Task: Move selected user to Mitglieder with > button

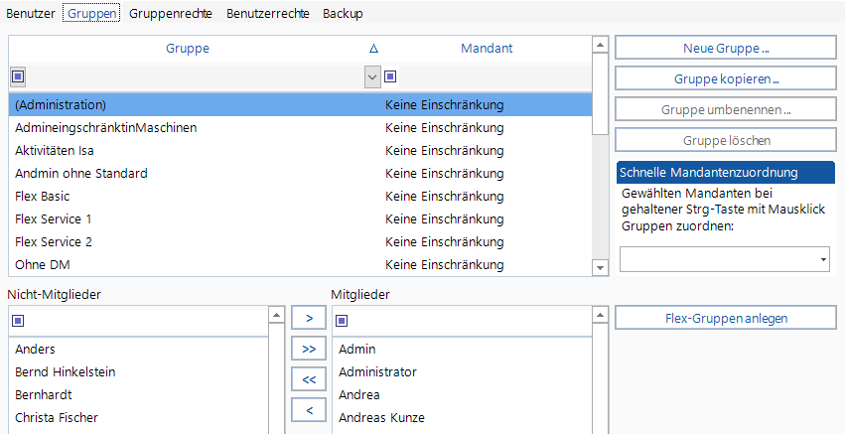Action: pos(308,318)
